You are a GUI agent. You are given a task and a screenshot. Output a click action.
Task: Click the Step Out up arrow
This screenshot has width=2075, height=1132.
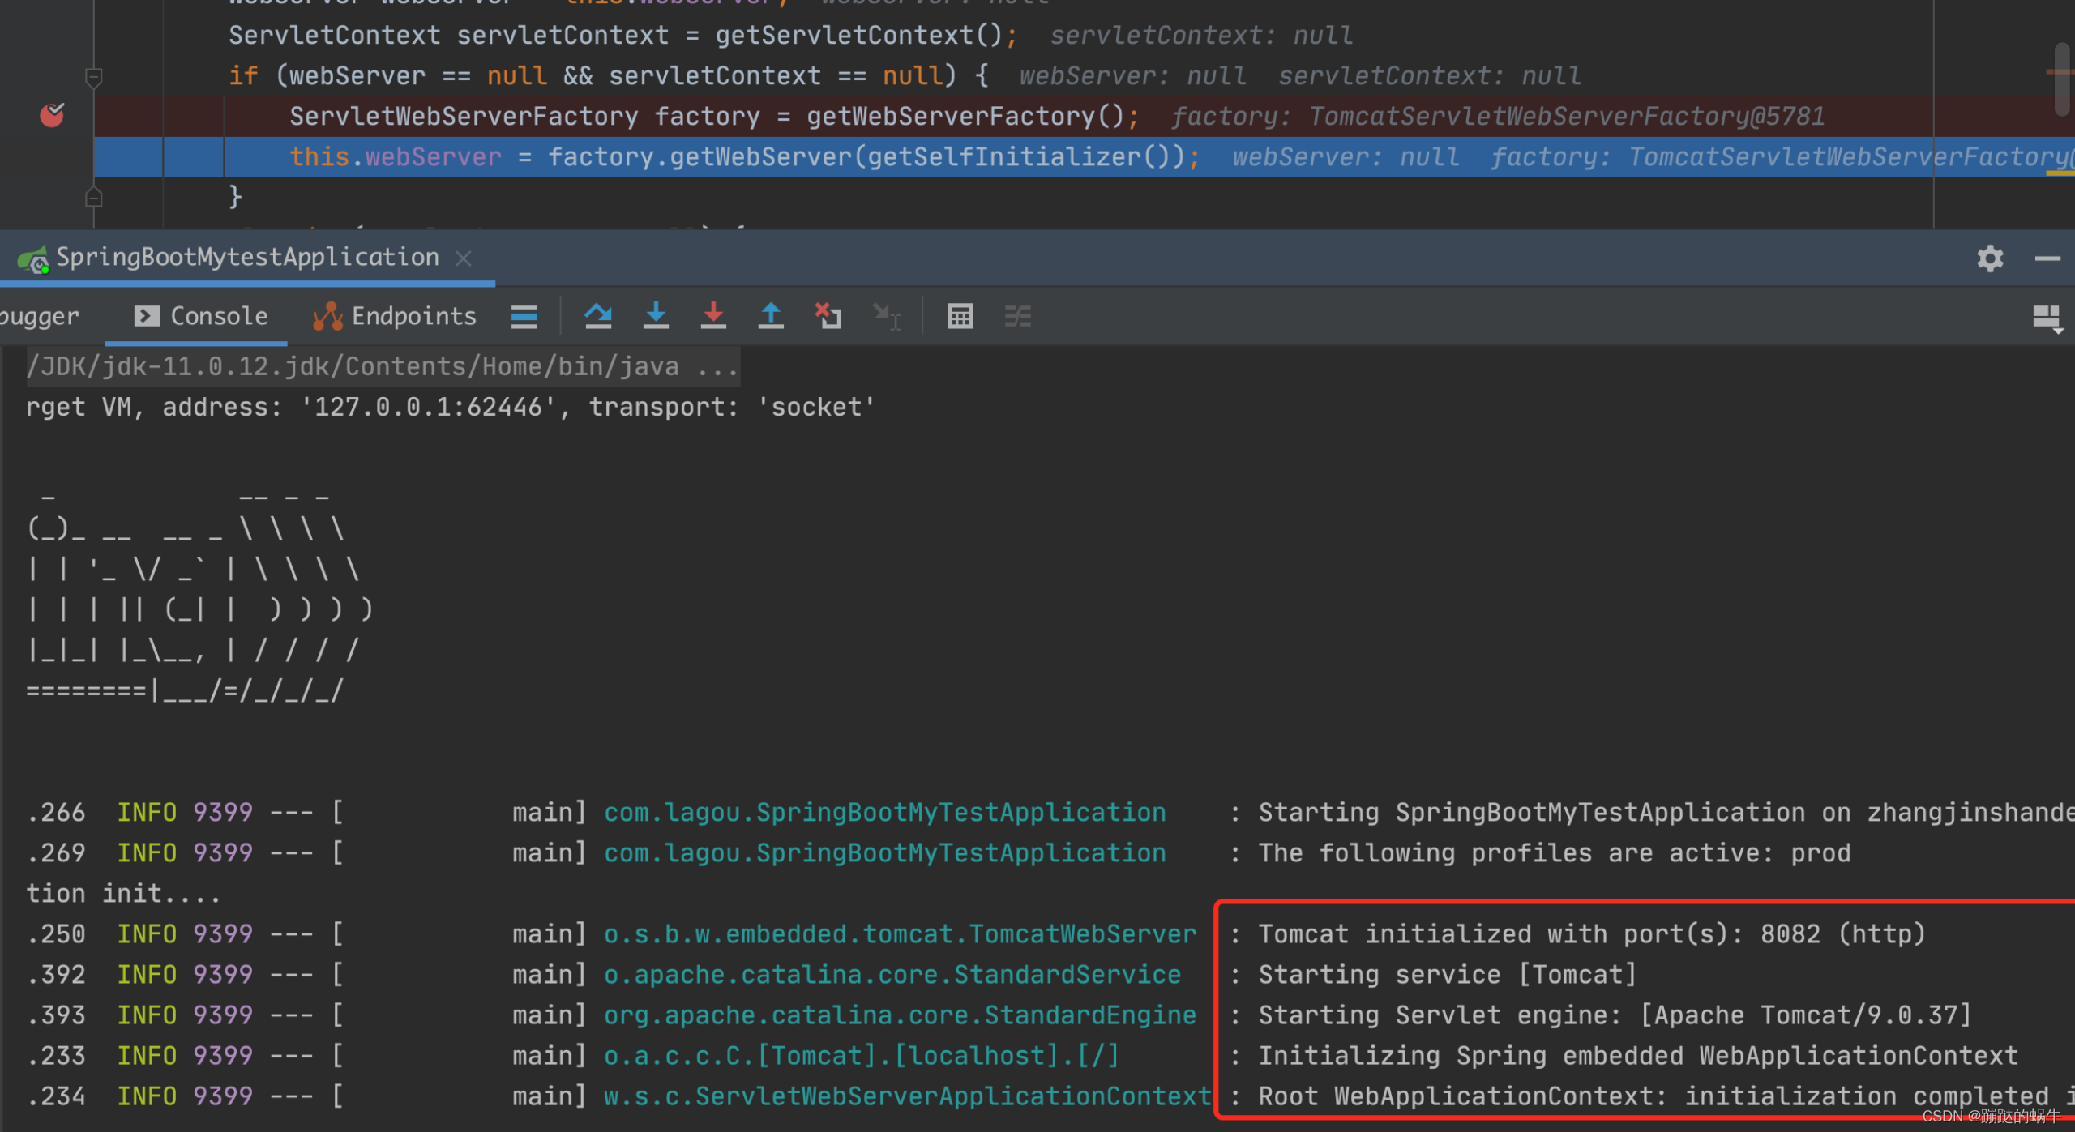(x=771, y=315)
